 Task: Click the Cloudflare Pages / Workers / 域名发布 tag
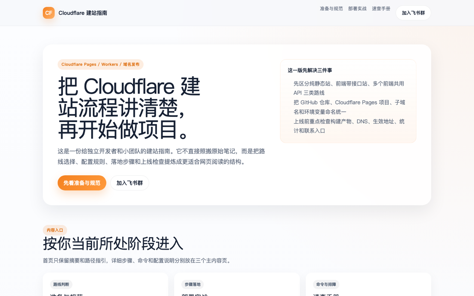tap(100, 64)
